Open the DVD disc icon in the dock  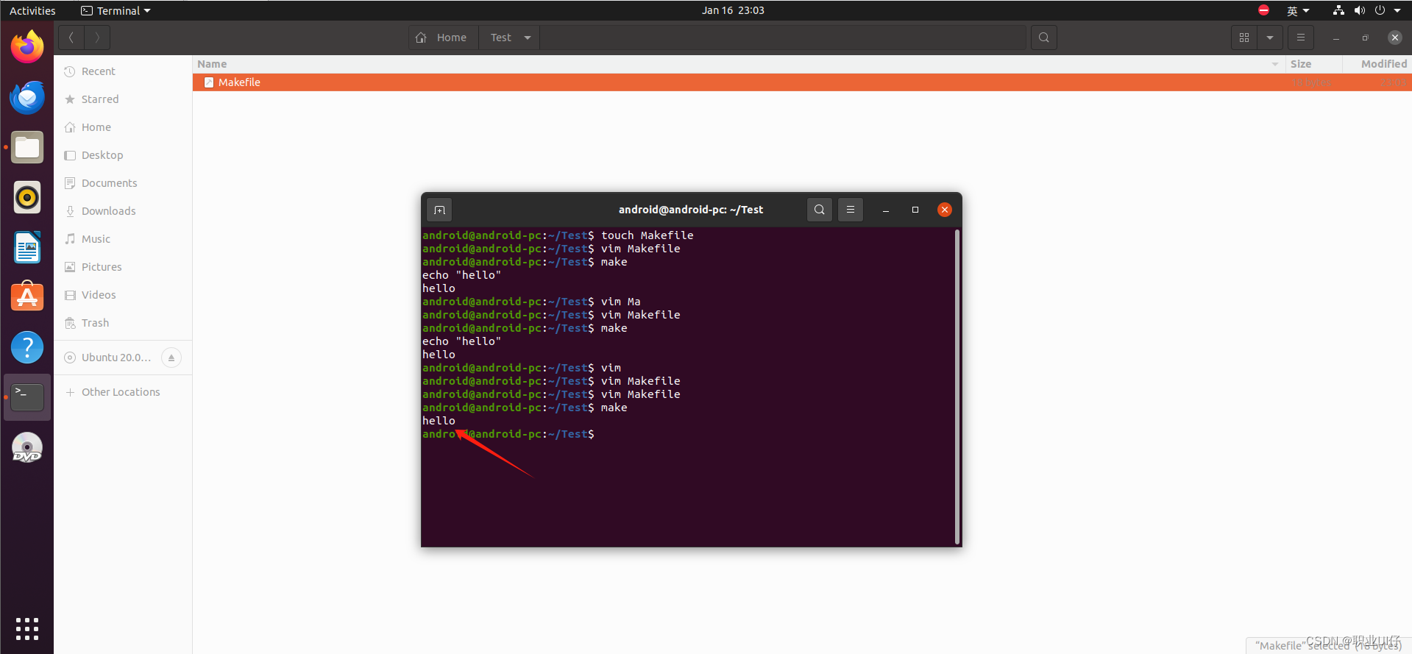click(x=27, y=447)
